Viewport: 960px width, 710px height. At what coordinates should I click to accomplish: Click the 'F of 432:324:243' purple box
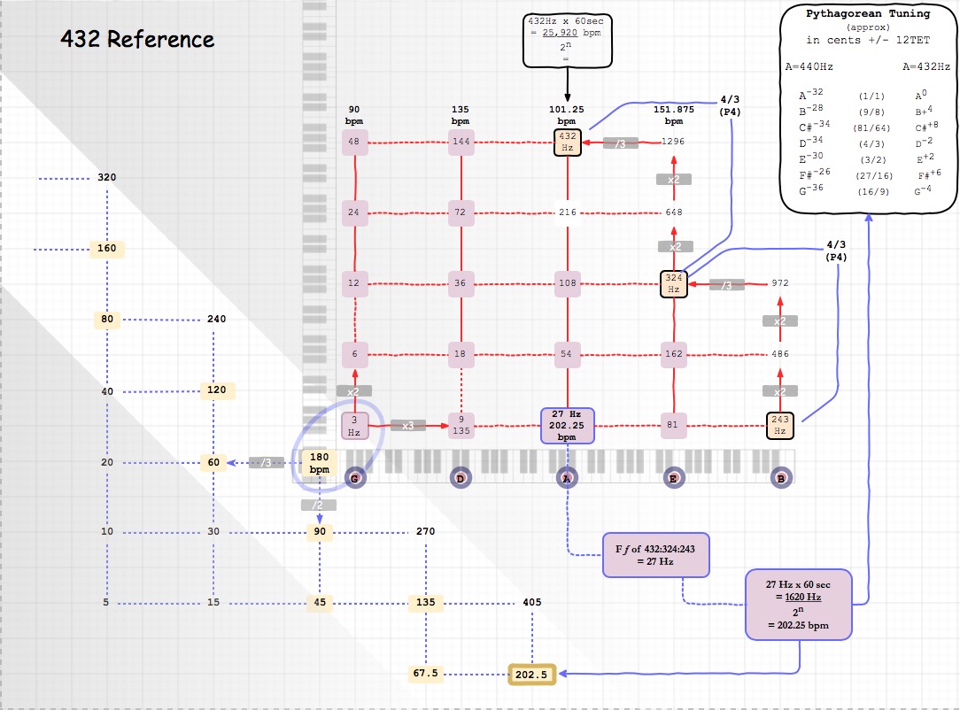click(x=655, y=555)
